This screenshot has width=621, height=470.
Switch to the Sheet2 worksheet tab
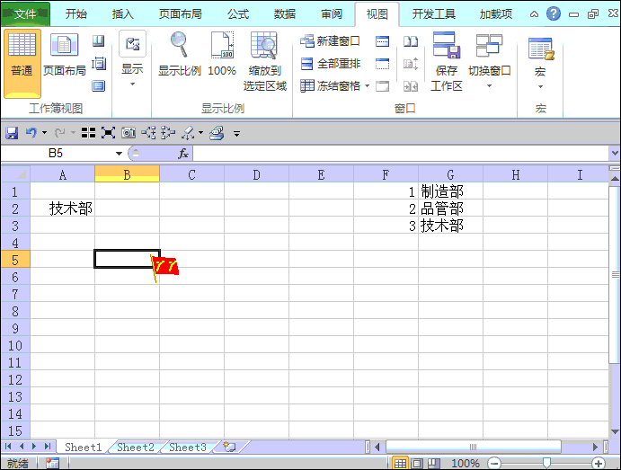pyautogui.click(x=136, y=447)
